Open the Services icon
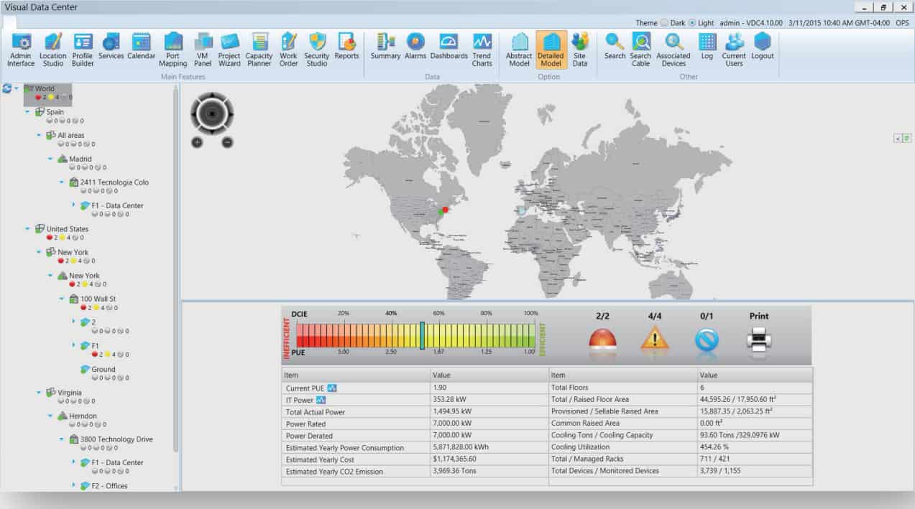 pos(111,47)
